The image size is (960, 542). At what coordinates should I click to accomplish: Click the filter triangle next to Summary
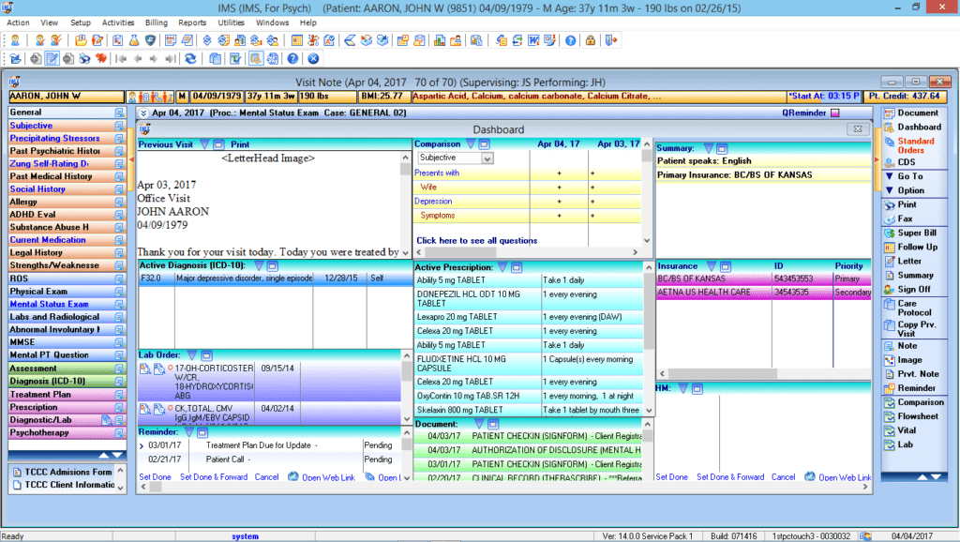coord(709,148)
